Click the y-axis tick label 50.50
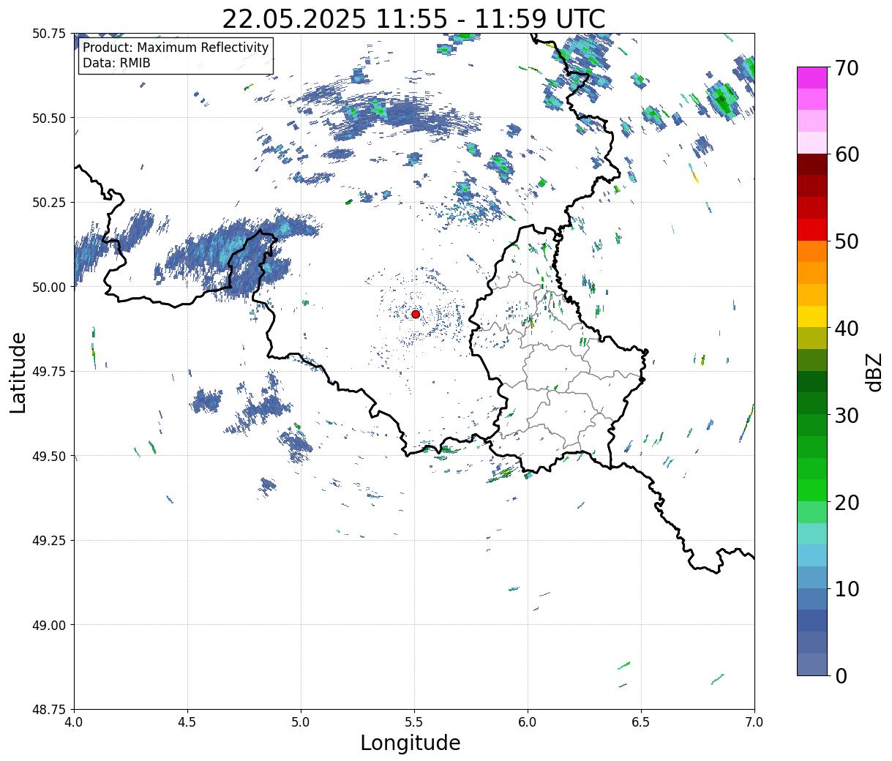The image size is (892, 761). tap(49, 118)
